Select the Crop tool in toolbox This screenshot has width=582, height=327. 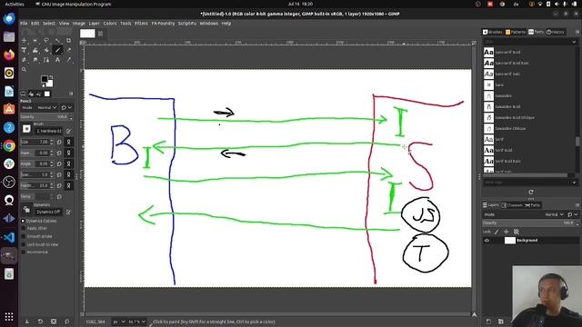pyautogui.click(x=69, y=40)
